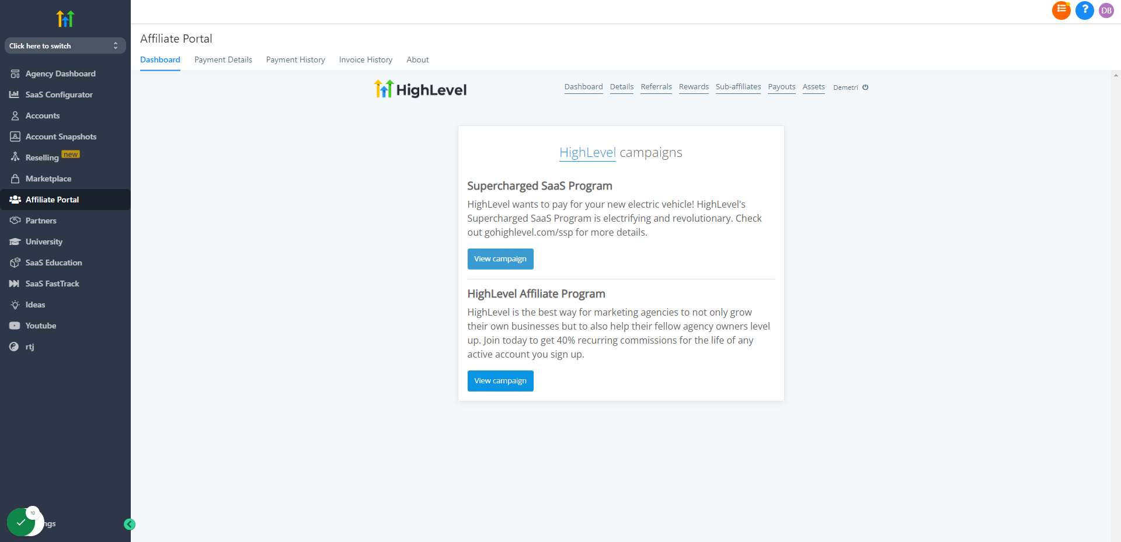The height and width of the screenshot is (542, 1121).
Task: Open the Rewards link
Action: click(x=694, y=87)
